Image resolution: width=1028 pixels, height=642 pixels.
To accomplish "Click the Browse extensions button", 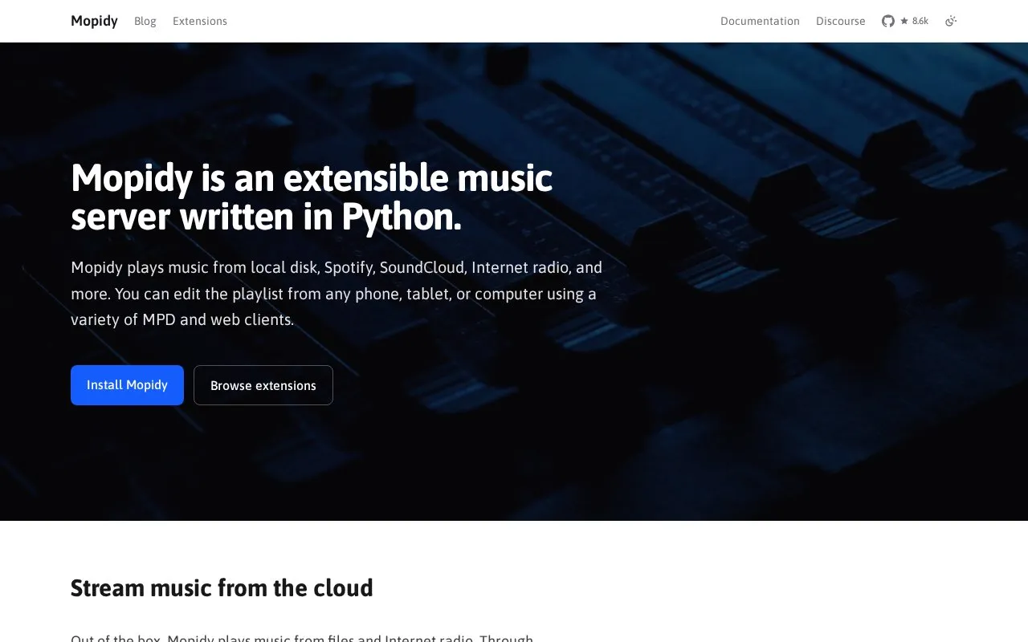I will tap(263, 385).
